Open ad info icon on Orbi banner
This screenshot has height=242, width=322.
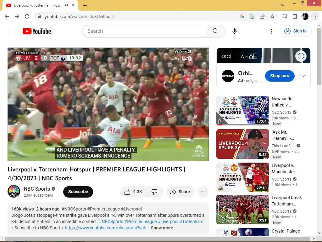301,56
